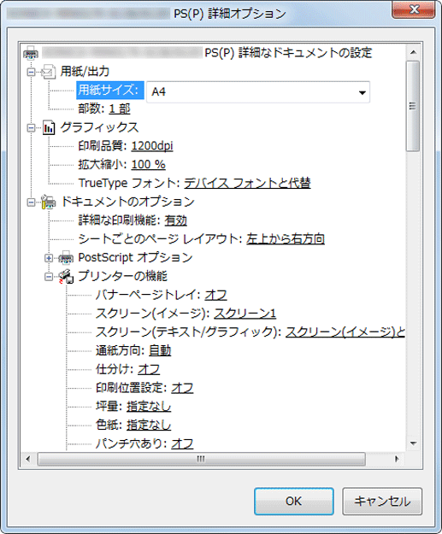Expand the PostScript オプション node
Screen dimensions: 442x534
click(x=49, y=258)
